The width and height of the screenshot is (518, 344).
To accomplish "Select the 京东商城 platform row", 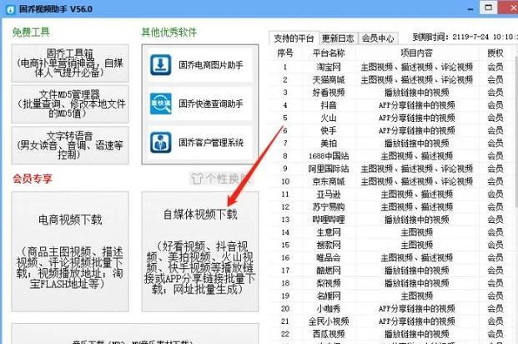I will 391,181.
